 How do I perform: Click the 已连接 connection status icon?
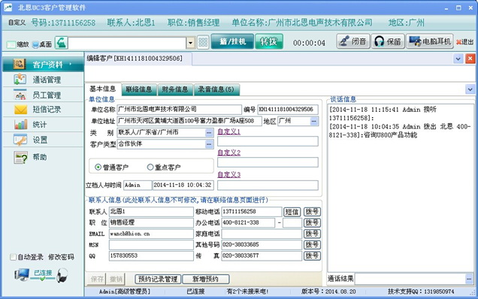[43, 274]
